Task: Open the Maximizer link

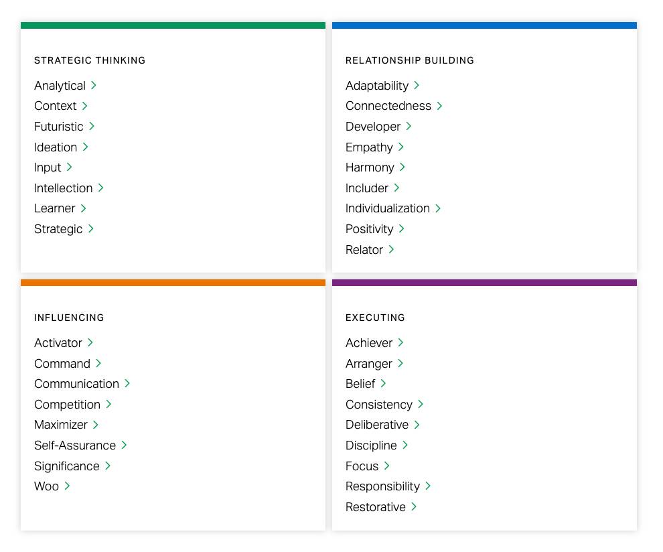Action: [61, 425]
